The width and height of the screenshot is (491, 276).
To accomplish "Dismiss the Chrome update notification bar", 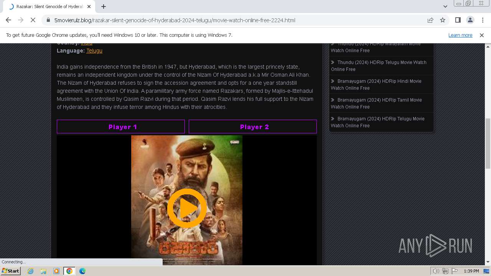I will click(482, 35).
